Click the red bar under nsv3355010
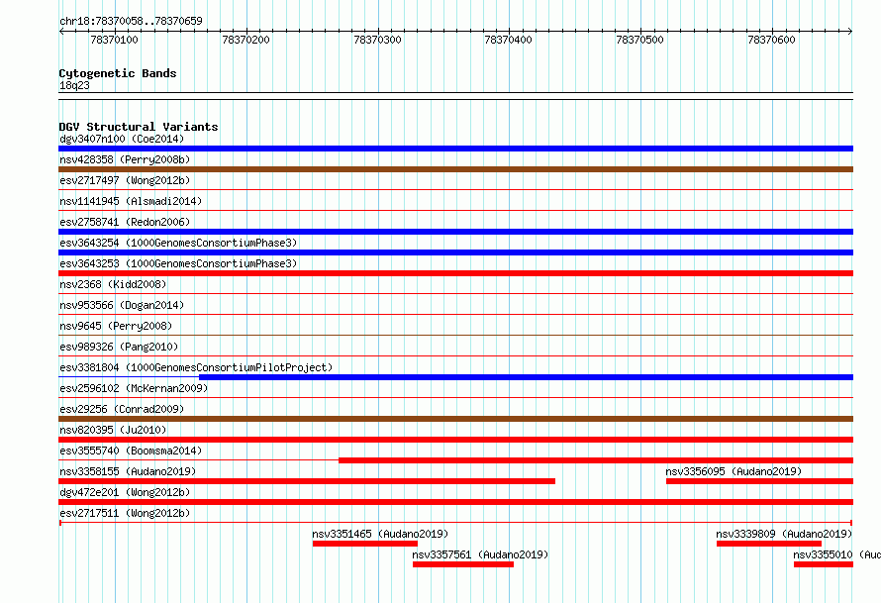This screenshot has height=603, width=881. [824, 564]
